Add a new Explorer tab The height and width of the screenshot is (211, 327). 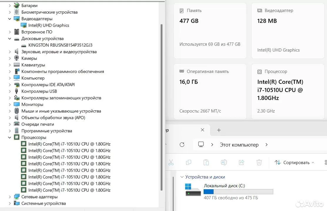click(x=219, y=130)
